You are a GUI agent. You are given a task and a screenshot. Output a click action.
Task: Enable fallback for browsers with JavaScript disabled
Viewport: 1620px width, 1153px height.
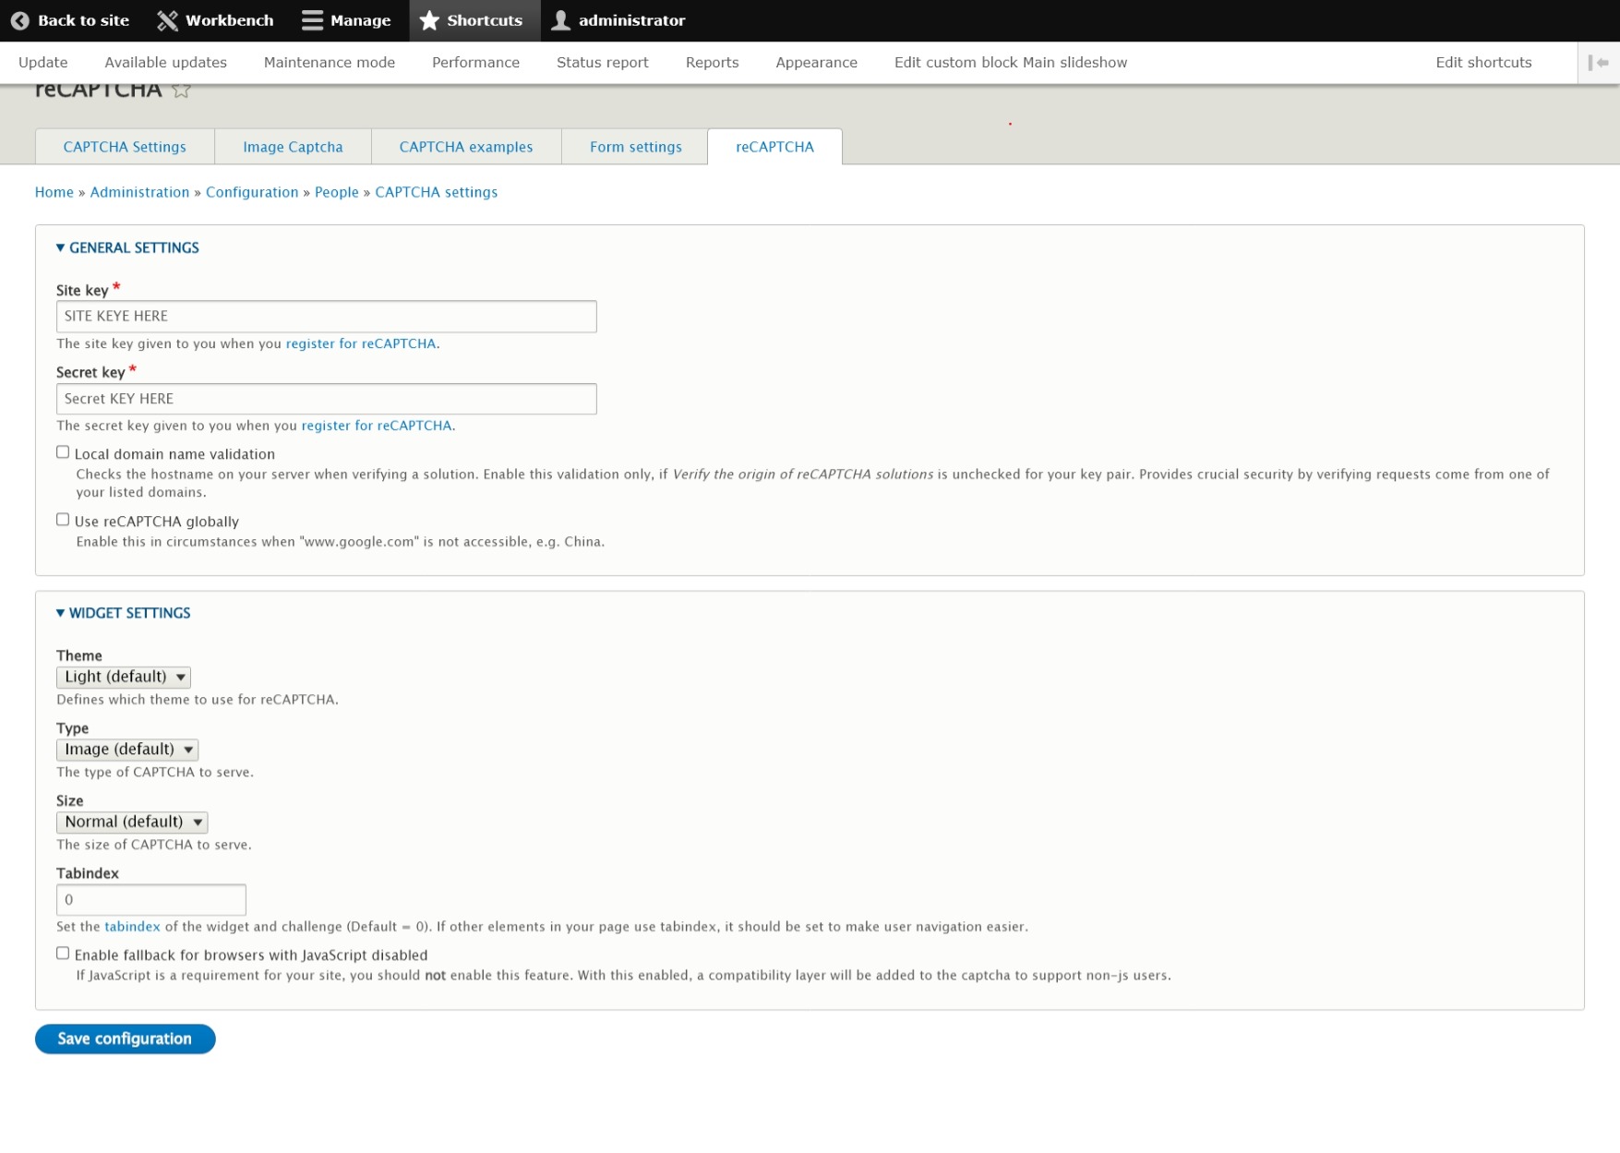pos(62,952)
